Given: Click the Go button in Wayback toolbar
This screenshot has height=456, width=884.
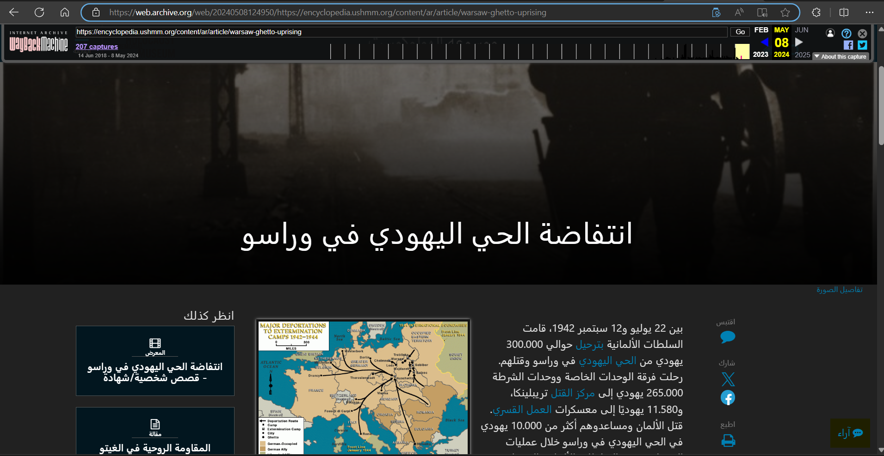Looking at the screenshot, I should coord(740,32).
